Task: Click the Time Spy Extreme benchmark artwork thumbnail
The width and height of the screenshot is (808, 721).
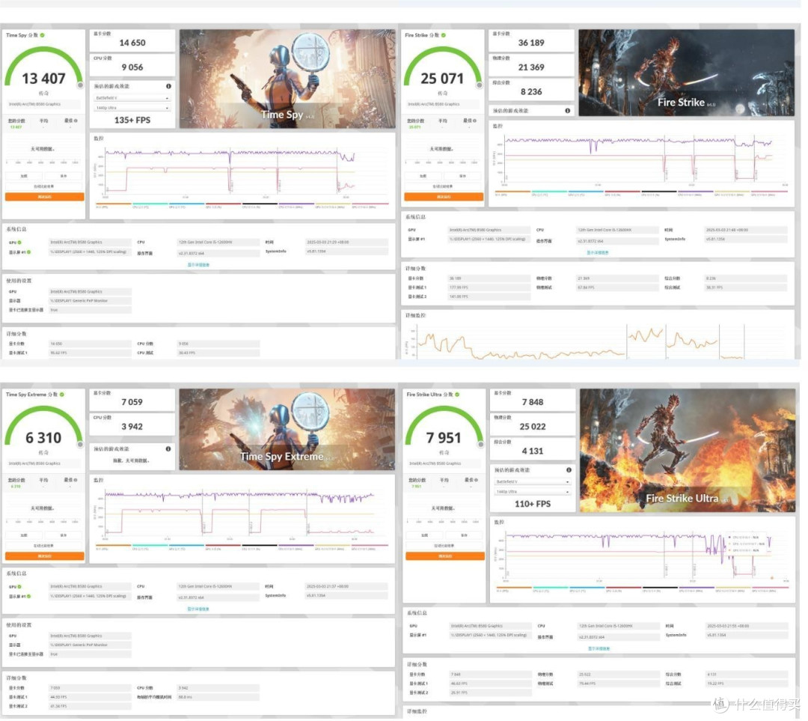Action: point(287,430)
